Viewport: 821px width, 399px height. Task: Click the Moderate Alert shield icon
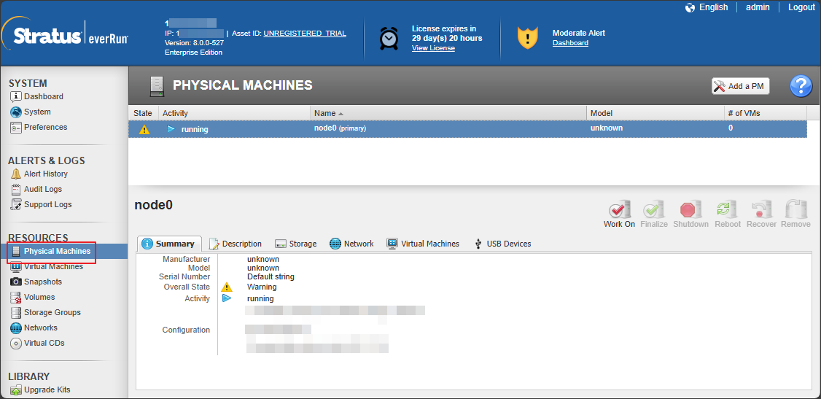point(528,38)
